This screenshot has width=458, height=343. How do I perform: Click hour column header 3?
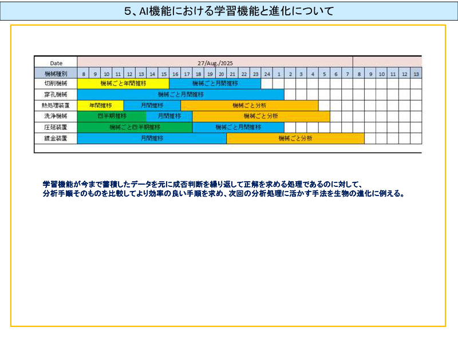click(301, 74)
